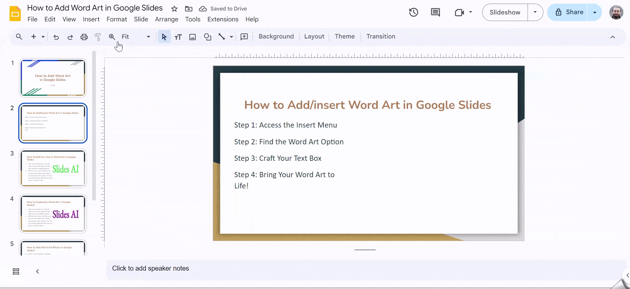
Task: Expand the line type dropdown arrow
Action: (232, 37)
